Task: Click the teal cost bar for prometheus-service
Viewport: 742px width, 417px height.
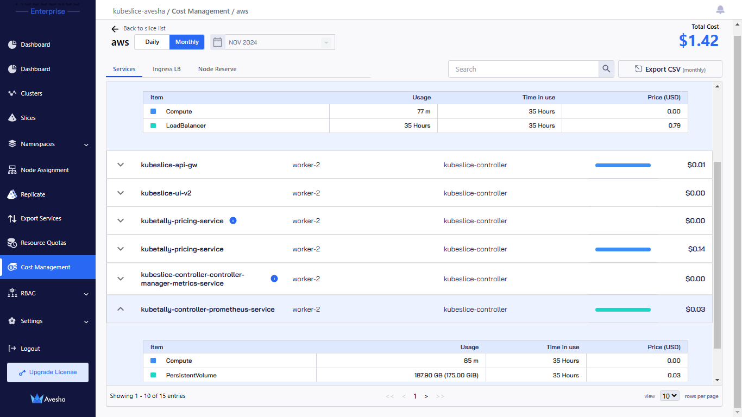Action: pyautogui.click(x=623, y=309)
